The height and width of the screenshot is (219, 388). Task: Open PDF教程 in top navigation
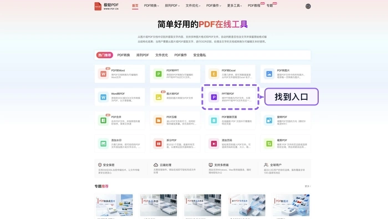pos(254,6)
